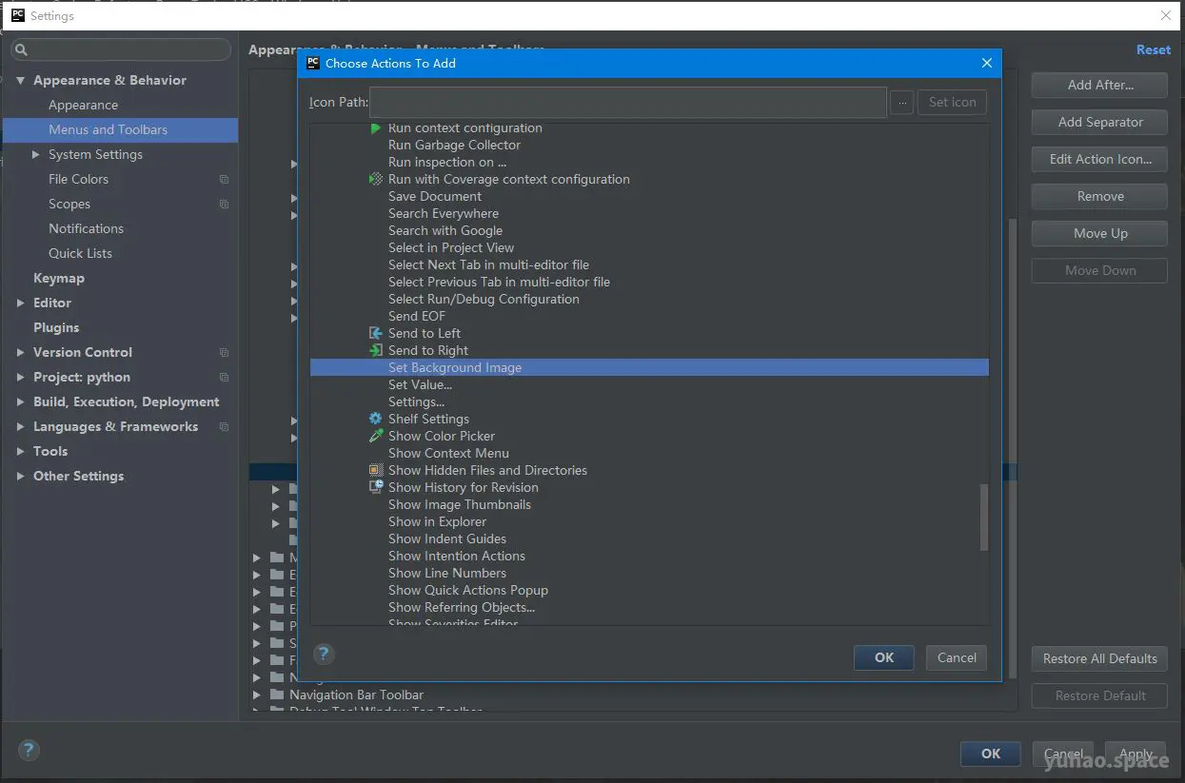The width and height of the screenshot is (1185, 783).
Task: Open the Plugins settings page
Action: coord(56,327)
